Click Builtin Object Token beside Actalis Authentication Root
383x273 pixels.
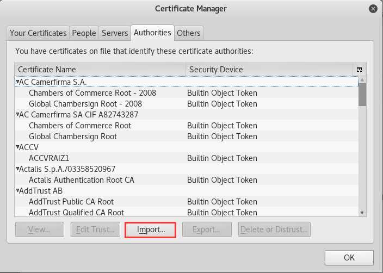(x=222, y=180)
